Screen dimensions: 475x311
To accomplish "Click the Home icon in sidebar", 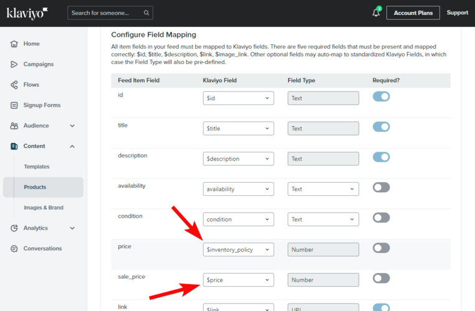I will pyautogui.click(x=14, y=44).
